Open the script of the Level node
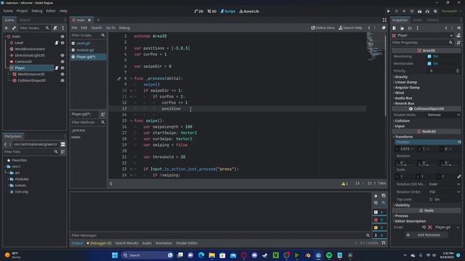Viewport: 465px width, 261px height. (57, 43)
